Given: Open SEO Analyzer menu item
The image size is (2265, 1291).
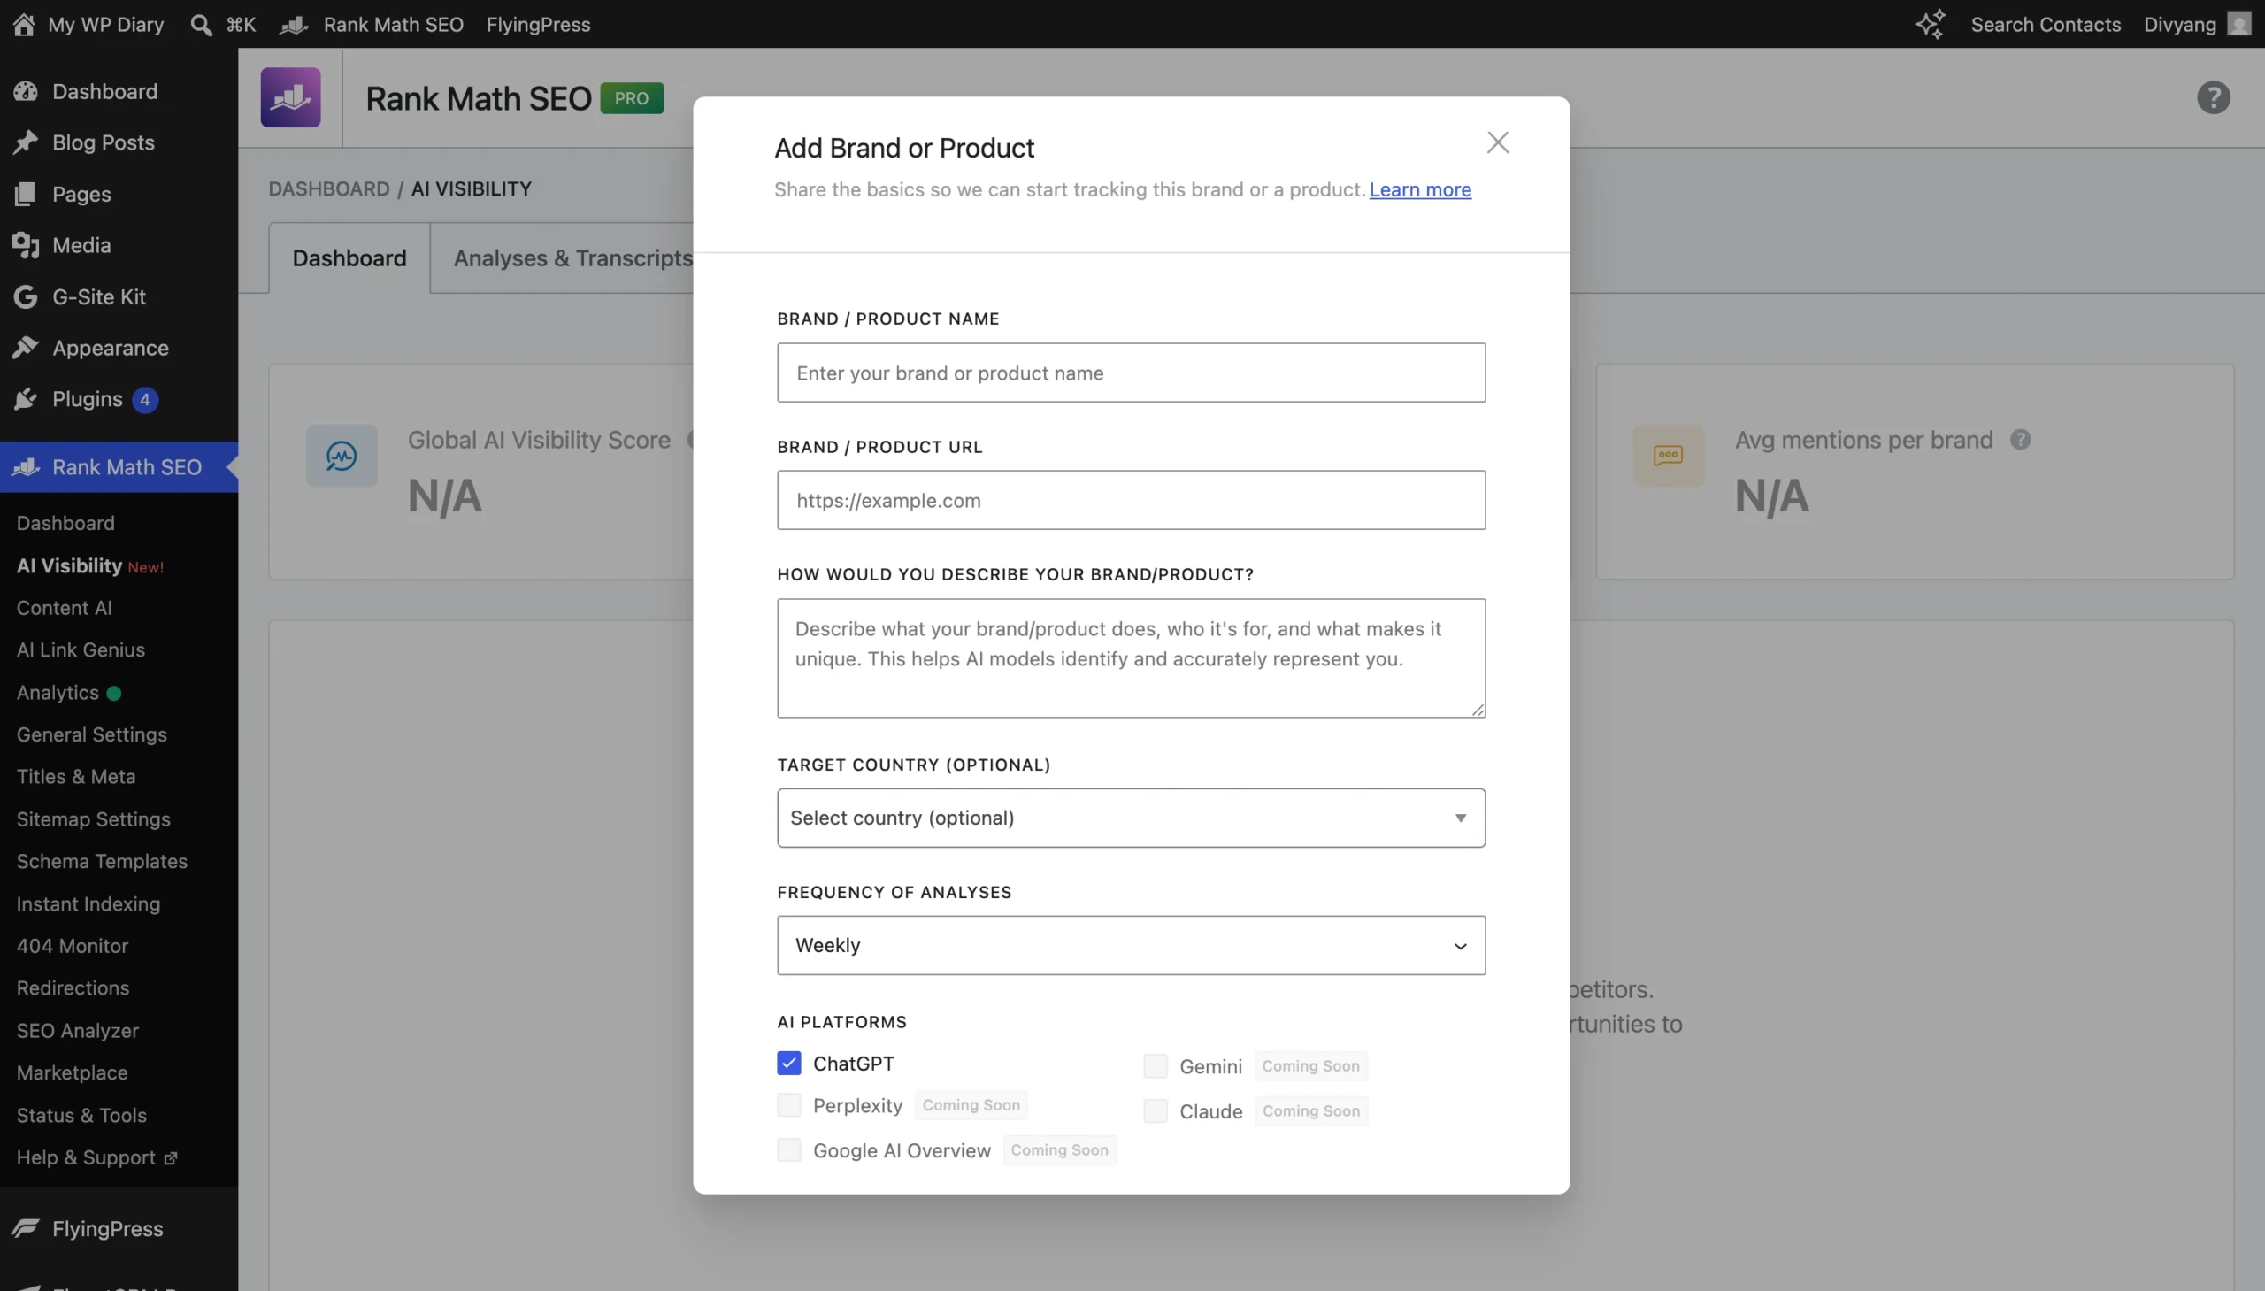Looking at the screenshot, I should [78, 1030].
